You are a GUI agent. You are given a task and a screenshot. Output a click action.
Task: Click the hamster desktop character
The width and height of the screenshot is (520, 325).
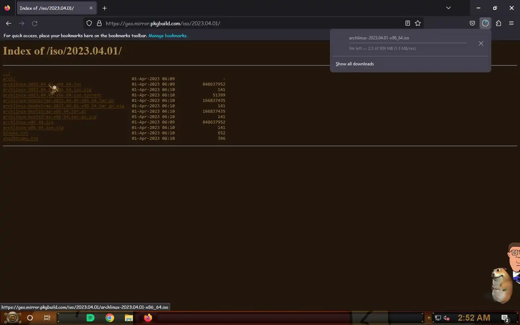tap(502, 286)
